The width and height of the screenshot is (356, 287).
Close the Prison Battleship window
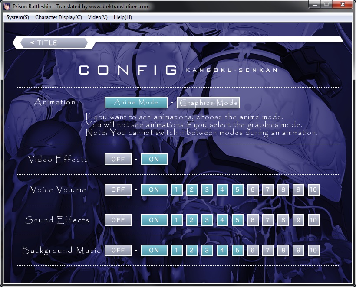pos(343,4)
